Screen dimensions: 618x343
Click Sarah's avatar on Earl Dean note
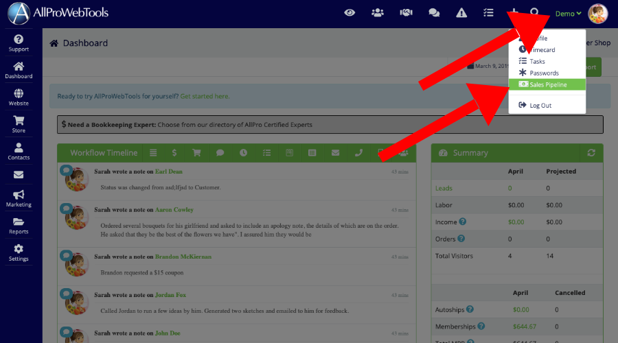(x=76, y=180)
